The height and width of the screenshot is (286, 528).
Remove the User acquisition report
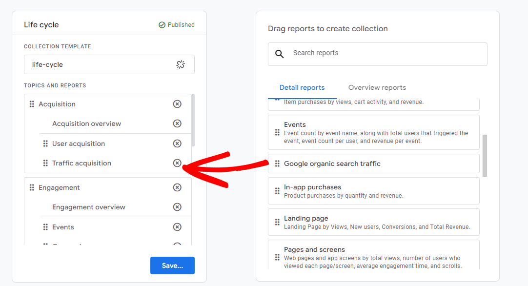pyautogui.click(x=177, y=143)
